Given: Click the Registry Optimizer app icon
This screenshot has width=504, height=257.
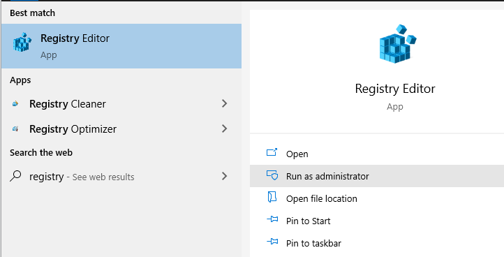Looking at the screenshot, I should pos(15,128).
